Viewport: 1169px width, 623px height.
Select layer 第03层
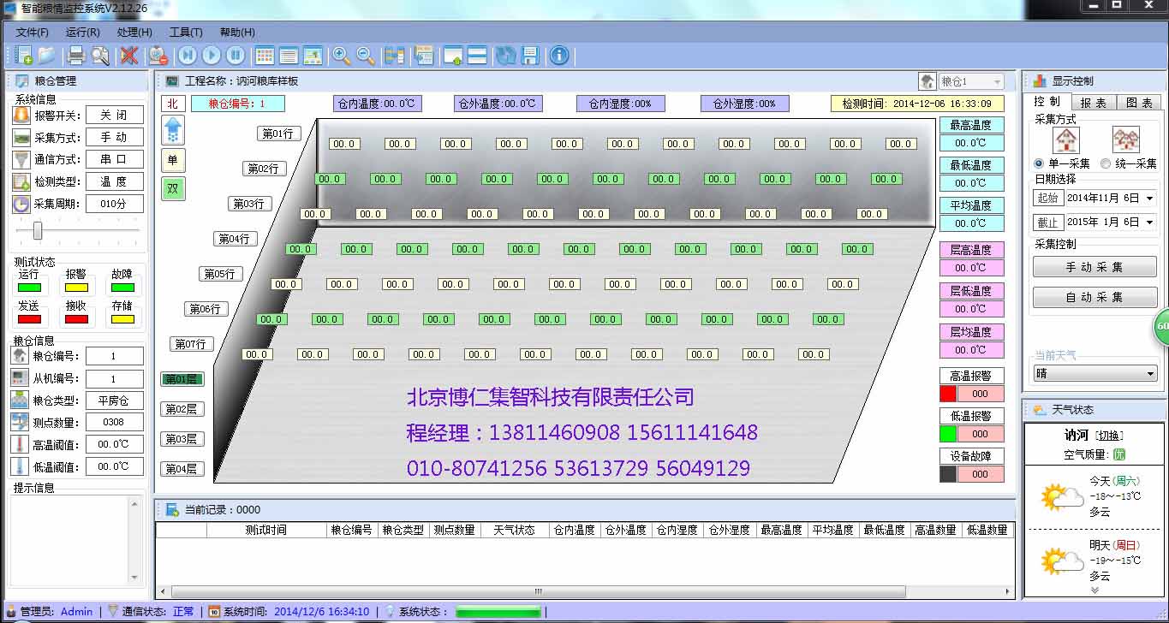(x=182, y=439)
